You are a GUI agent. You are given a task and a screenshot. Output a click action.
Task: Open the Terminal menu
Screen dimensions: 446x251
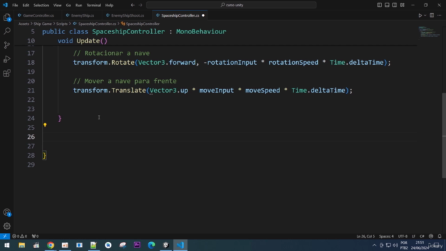94,5
